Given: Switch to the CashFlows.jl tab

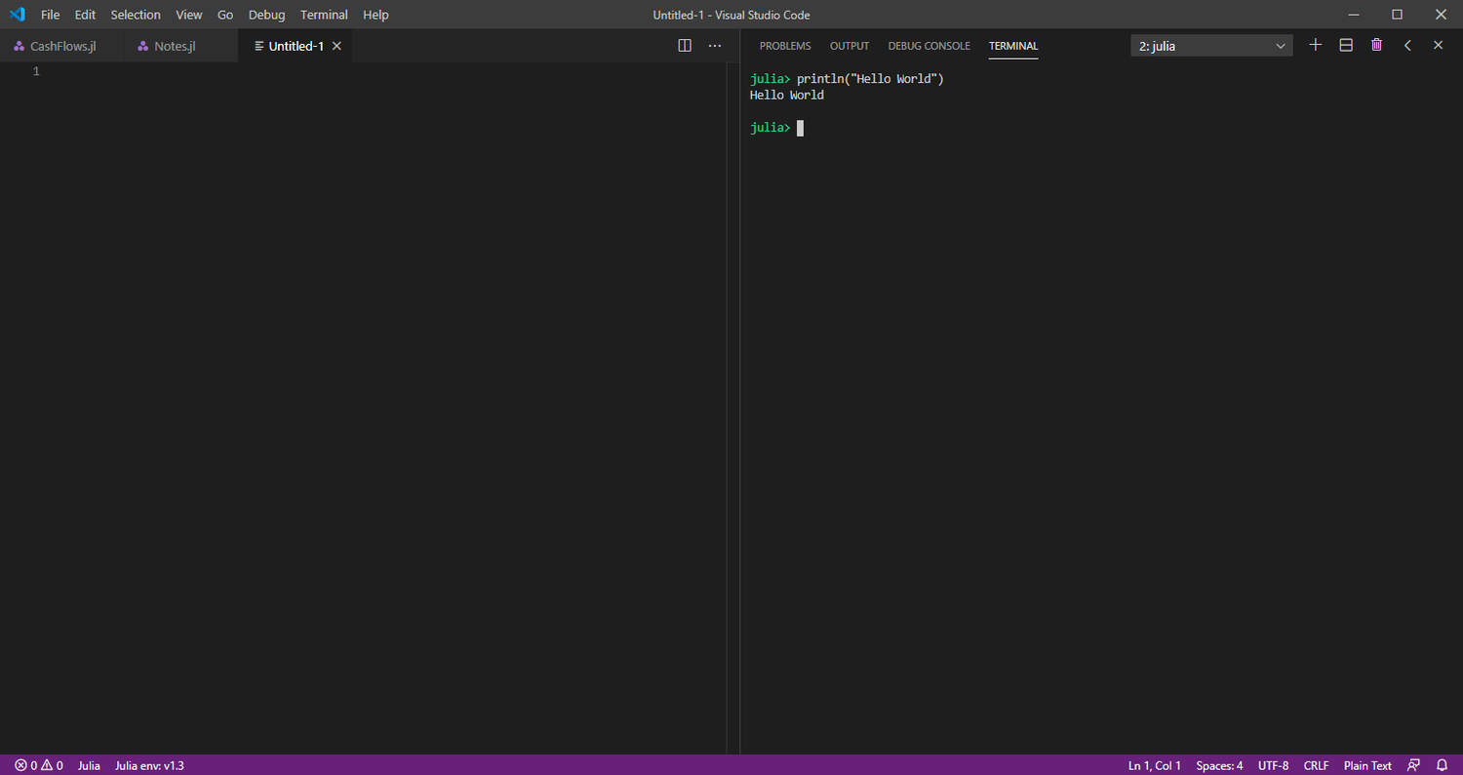Looking at the screenshot, I should tap(61, 46).
